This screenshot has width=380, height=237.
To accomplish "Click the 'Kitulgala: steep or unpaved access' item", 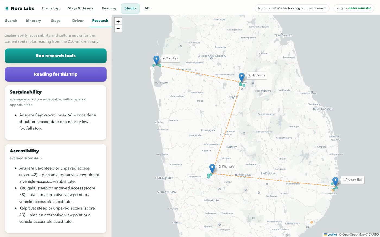I will point(57,195).
